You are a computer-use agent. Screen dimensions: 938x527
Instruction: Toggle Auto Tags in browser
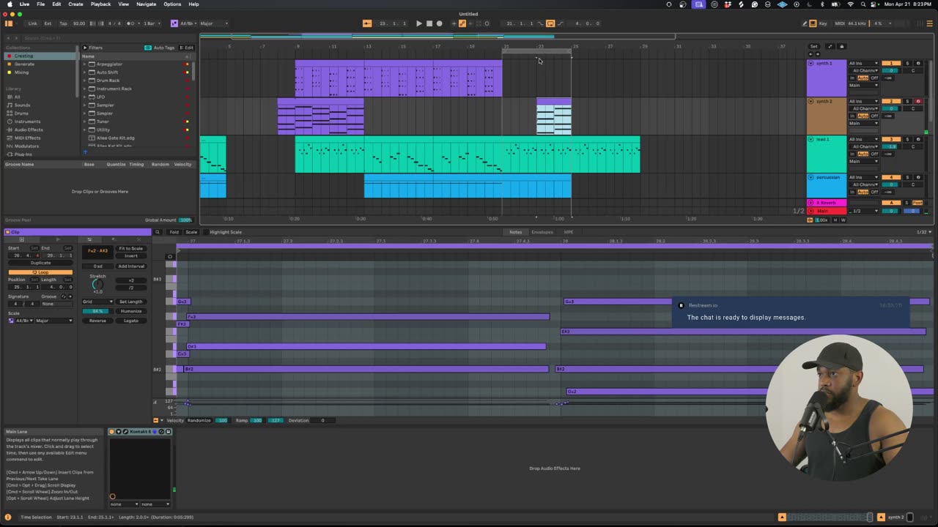pos(160,48)
